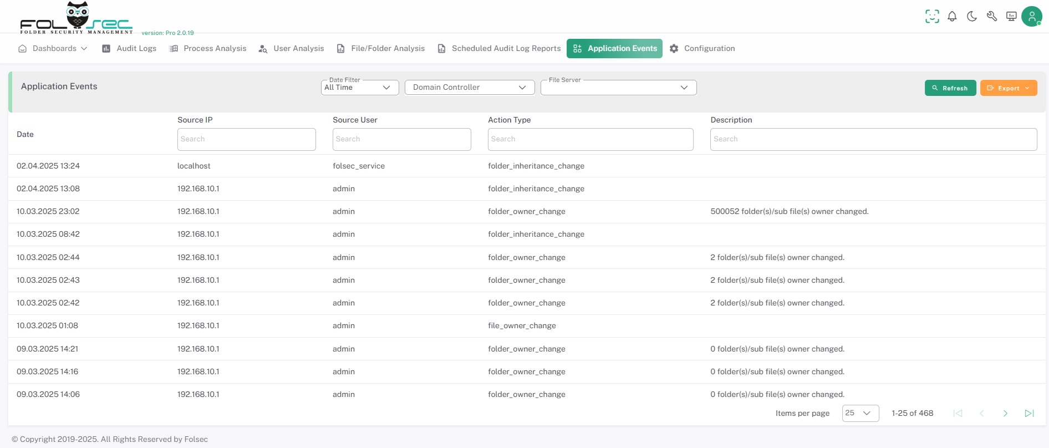The height and width of the screenshot is (448, 1049).
Task: Open the Configuration tab
Action: coord(702,49)
